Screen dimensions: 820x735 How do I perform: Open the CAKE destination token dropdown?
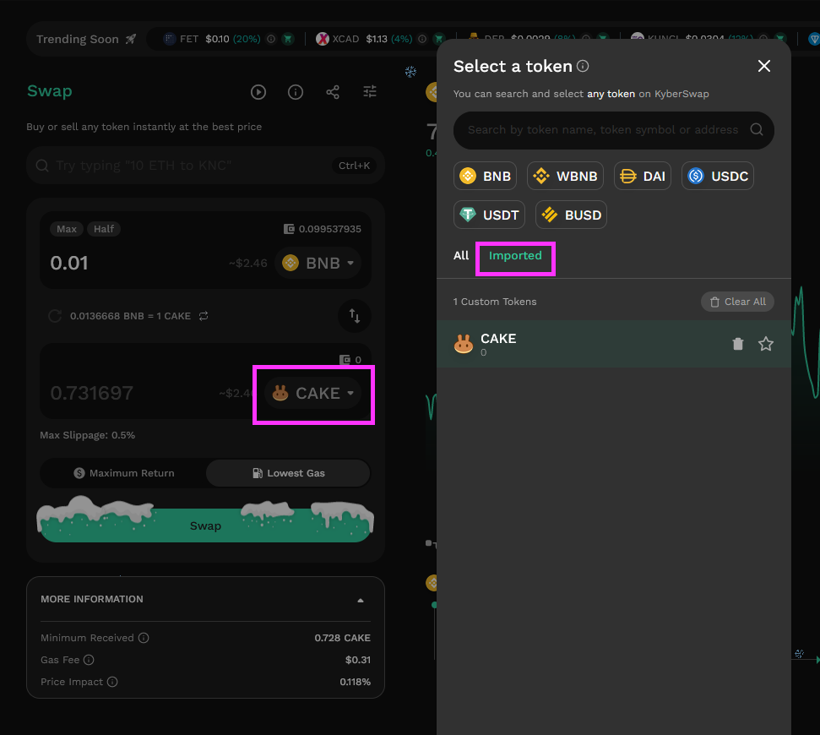coord(312,393)
